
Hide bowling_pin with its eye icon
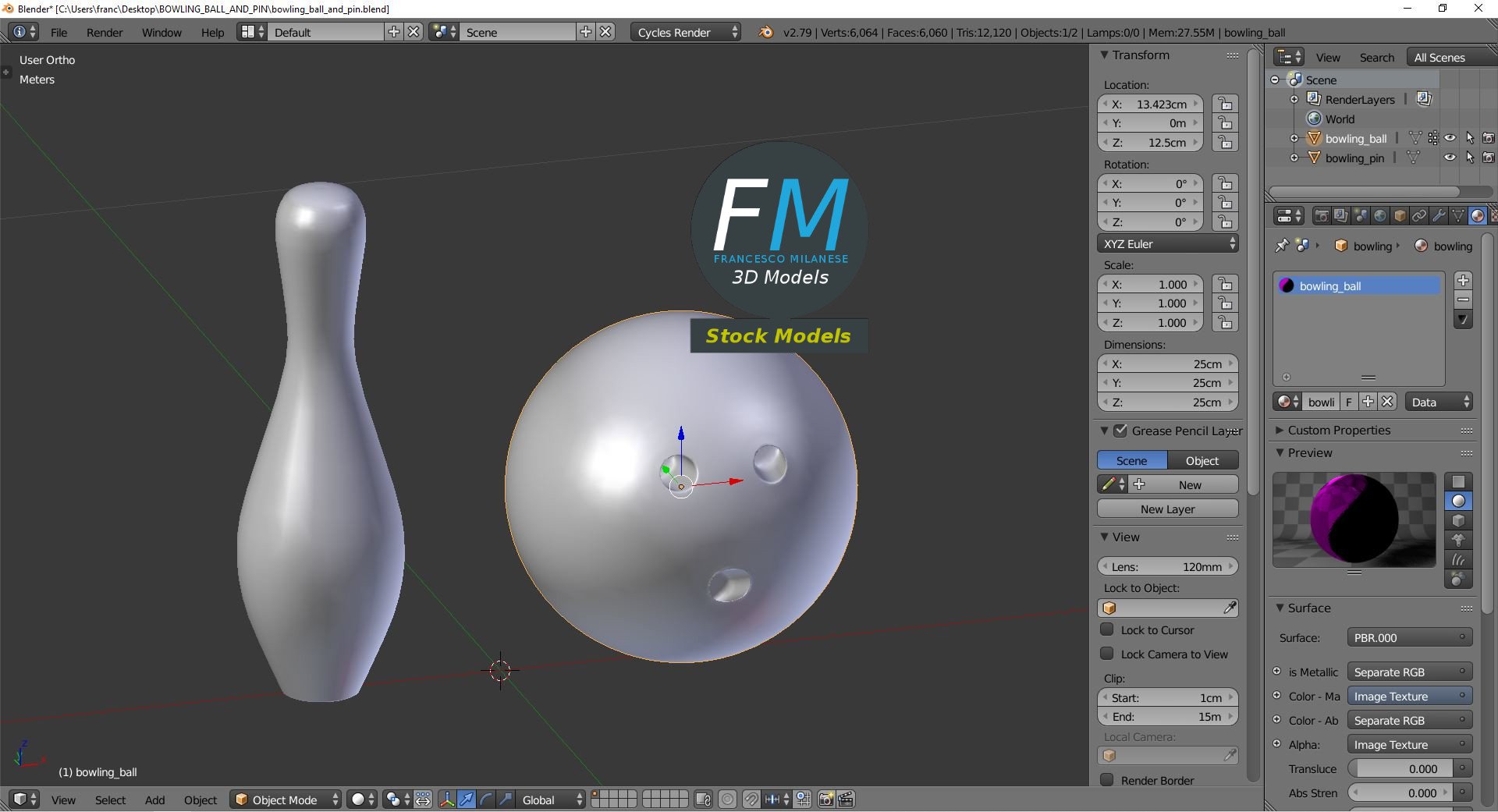(x=1450, y=158)
